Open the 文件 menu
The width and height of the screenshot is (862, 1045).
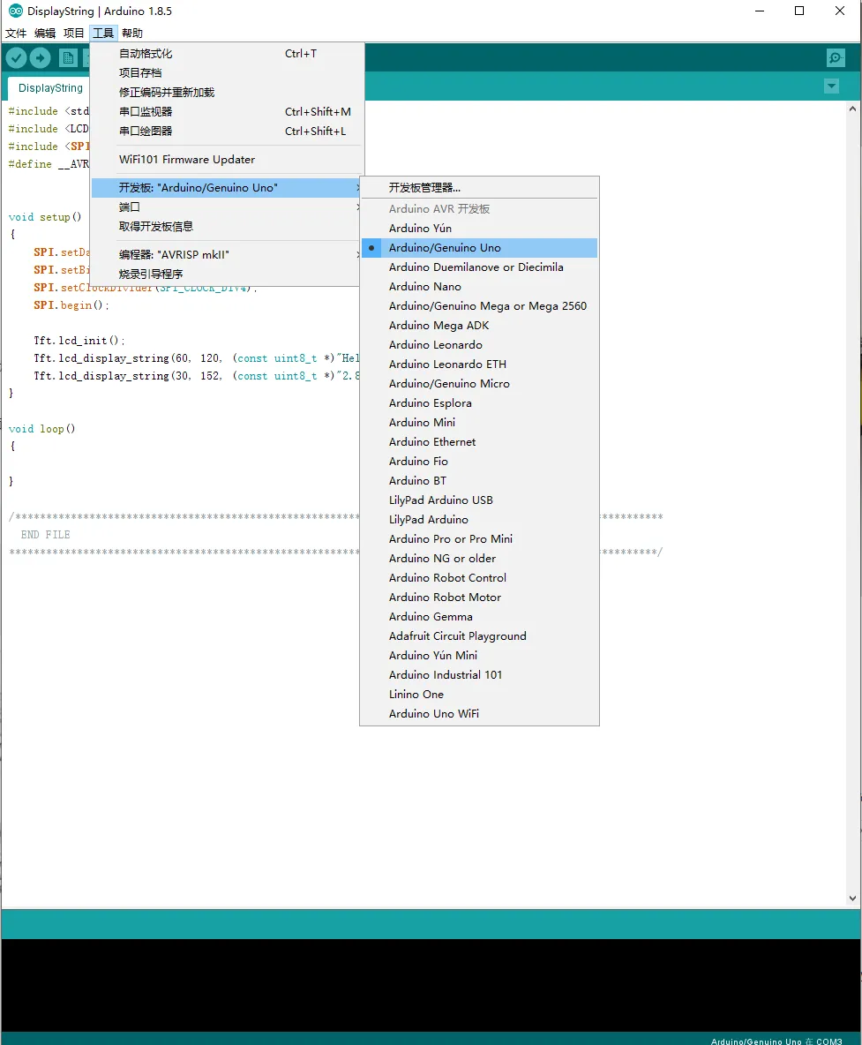coord(16,34)
